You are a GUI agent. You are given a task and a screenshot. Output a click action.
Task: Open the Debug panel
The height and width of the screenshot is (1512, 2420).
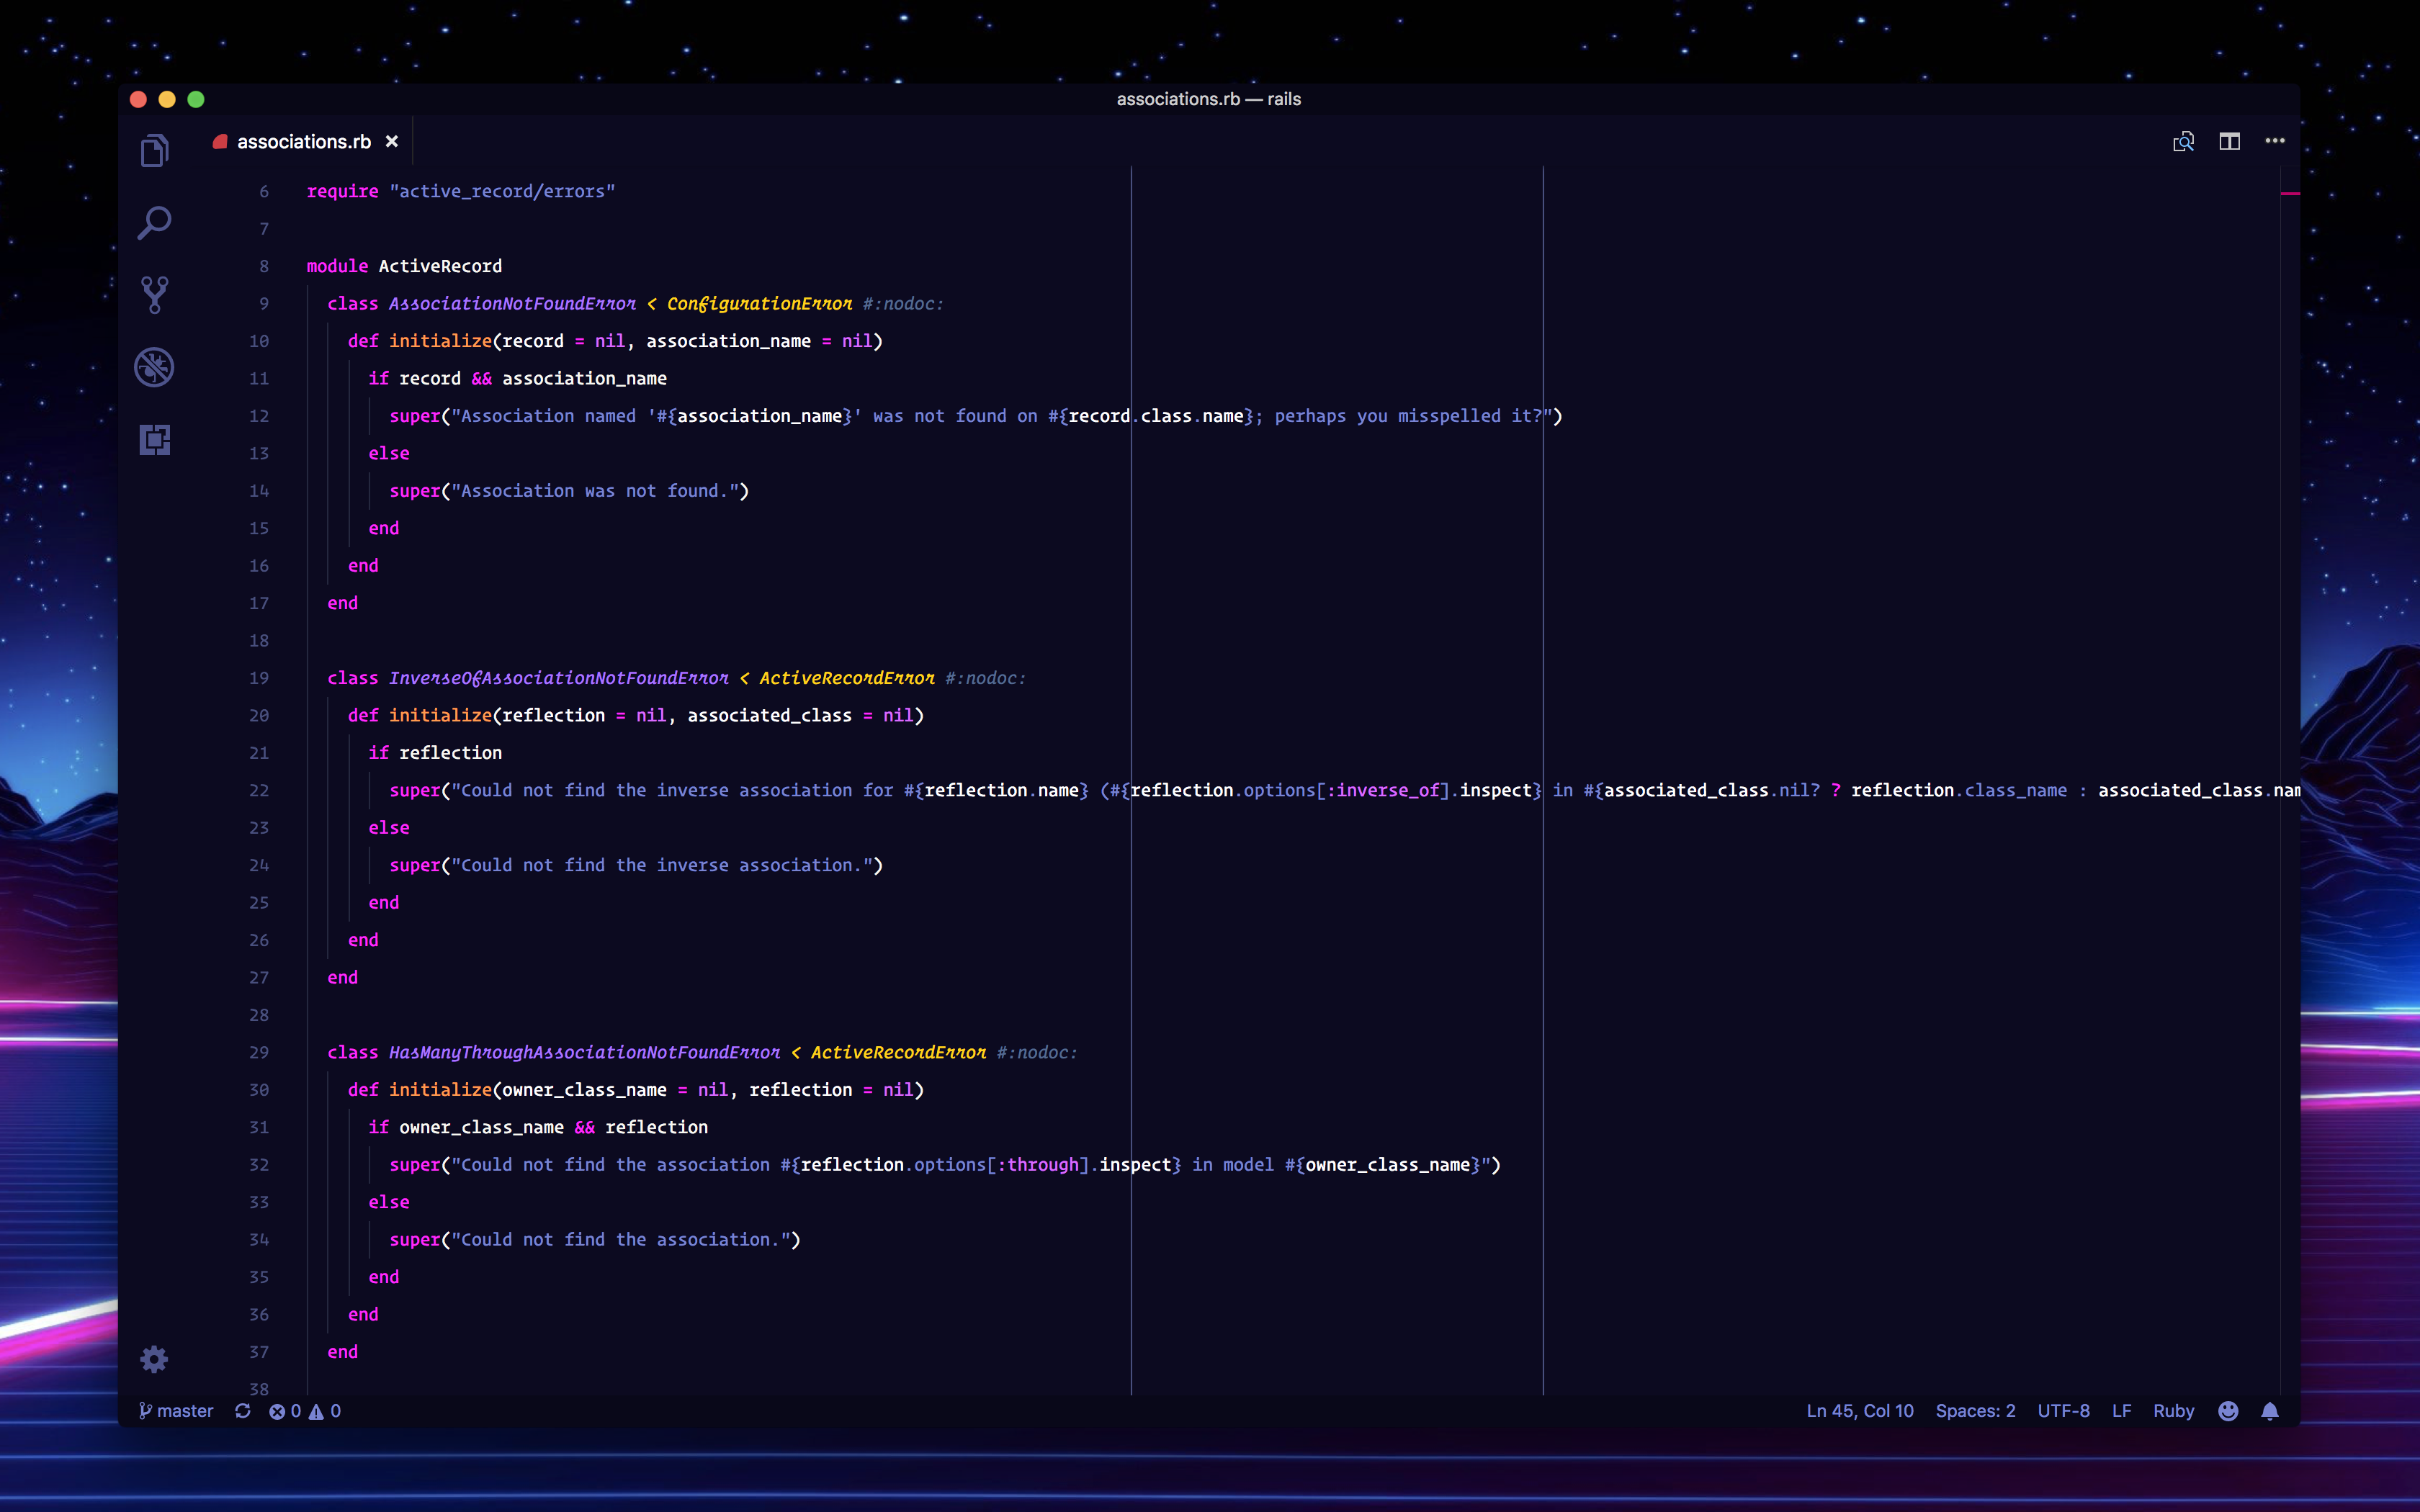point(154,367)
